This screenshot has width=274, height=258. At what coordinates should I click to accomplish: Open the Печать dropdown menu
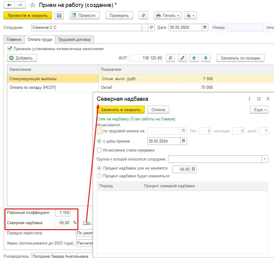point(167,16)
